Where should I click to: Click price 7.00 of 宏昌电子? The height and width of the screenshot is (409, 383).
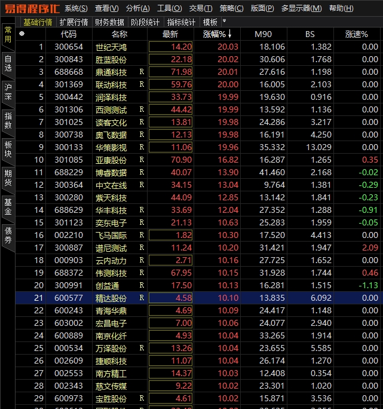pyautogui.click(x=183, y=323)
